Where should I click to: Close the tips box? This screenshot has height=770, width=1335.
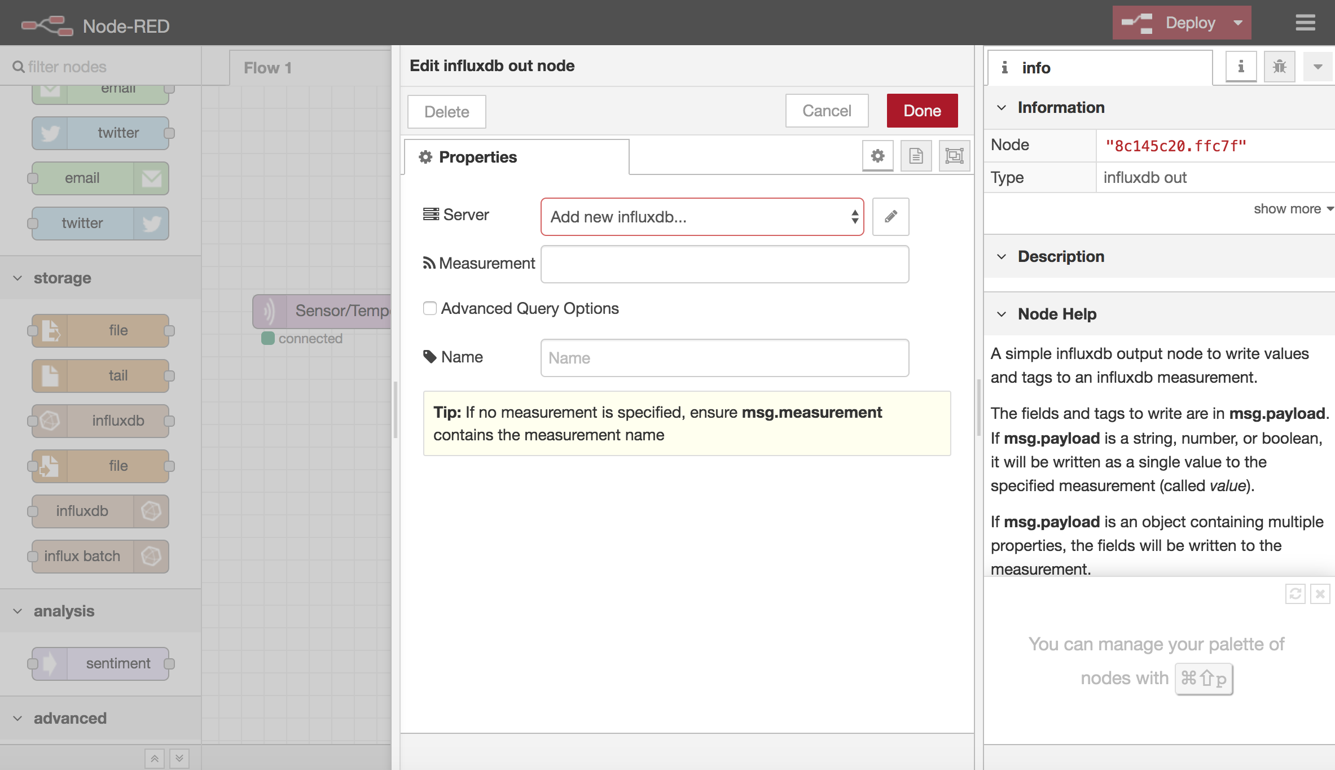pos(1320,594)
